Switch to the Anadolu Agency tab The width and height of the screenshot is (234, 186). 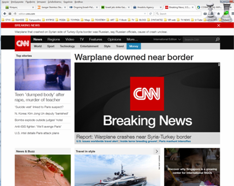click(144, 7)
